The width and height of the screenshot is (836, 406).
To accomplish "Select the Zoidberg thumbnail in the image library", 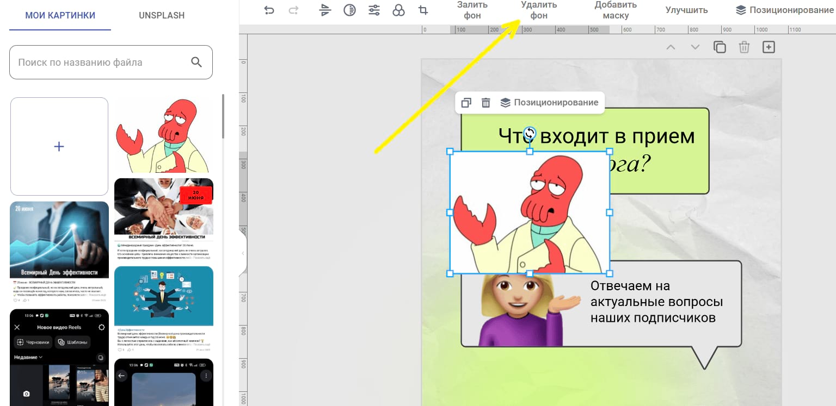I will pos(164,135).
